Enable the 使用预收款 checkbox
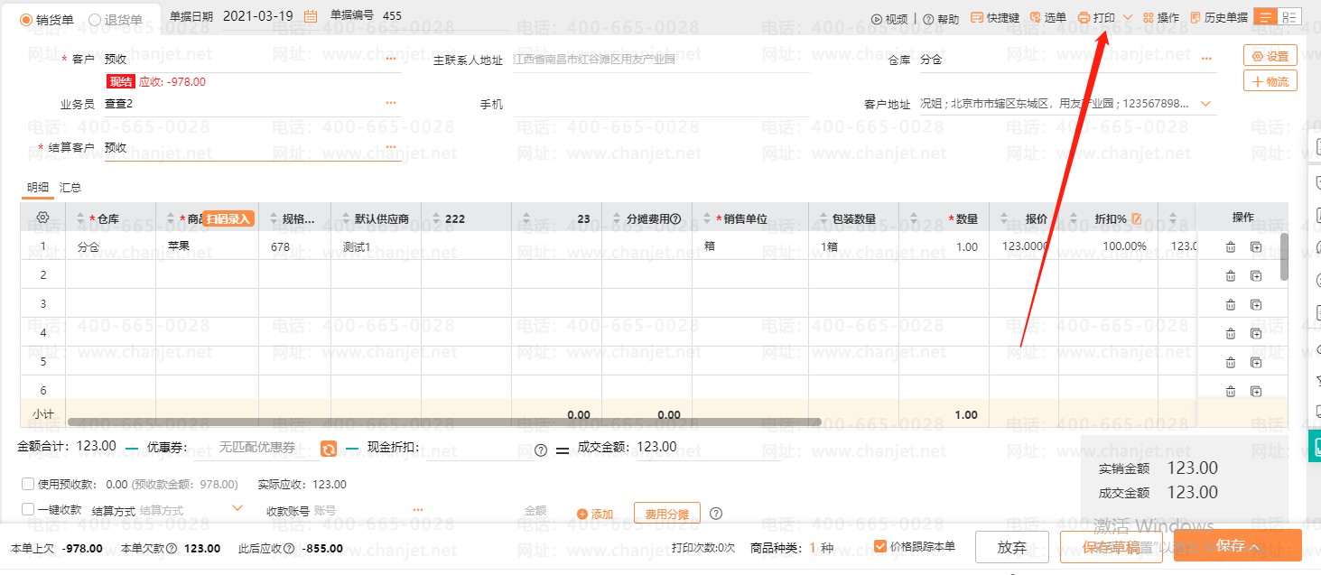Image resolution: width=1321 pixels, height=575 pixels. tap(28, 484)
